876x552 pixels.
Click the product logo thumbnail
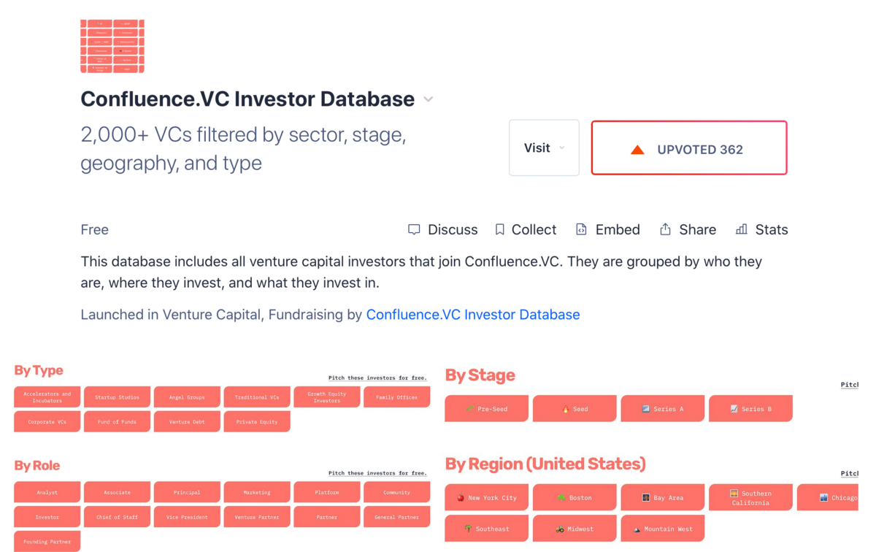(x=112, y=46)
